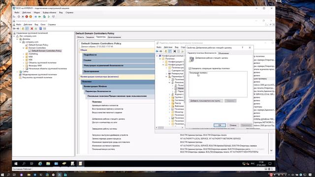Open Internet Explorer from guest taskbar
The width and height of the screenshot is (315, 177).
coord(40,164)
